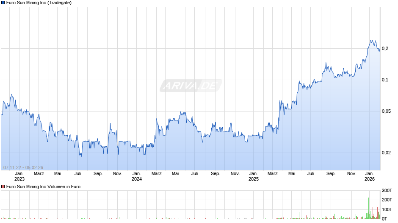This screenshot has width=398, height=223.
Task: Click the 'Jan. 2025' axis label
Action: tap(253, 176)
